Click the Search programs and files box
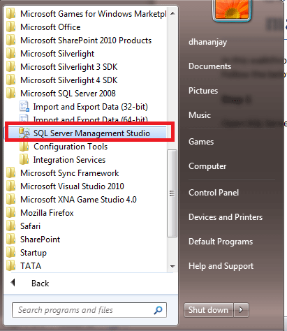 pyautogui.click(x=89, y=310)
